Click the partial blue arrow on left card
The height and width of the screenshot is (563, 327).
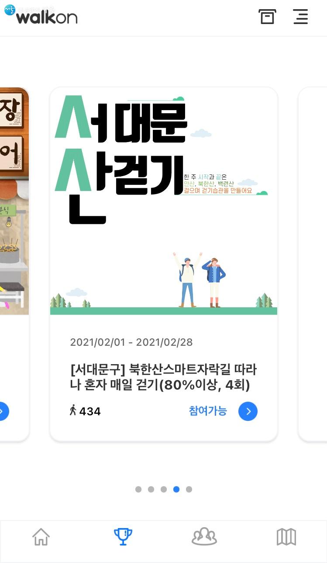(x=3, y=411)
